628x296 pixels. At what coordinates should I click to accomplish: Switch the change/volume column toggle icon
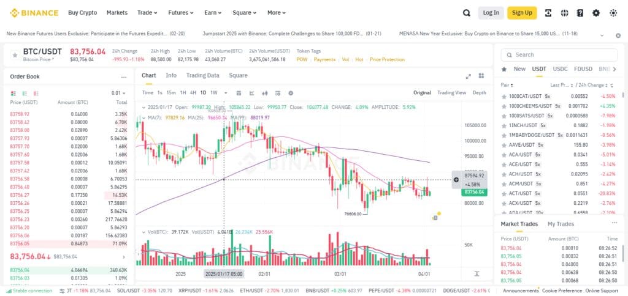pyautogui.click(x=612, y=86)
